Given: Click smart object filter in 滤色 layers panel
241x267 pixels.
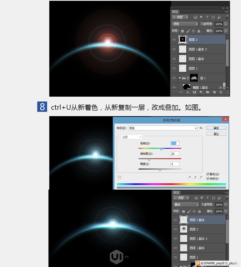Looking at the screenshot, I should coord(219,17).
